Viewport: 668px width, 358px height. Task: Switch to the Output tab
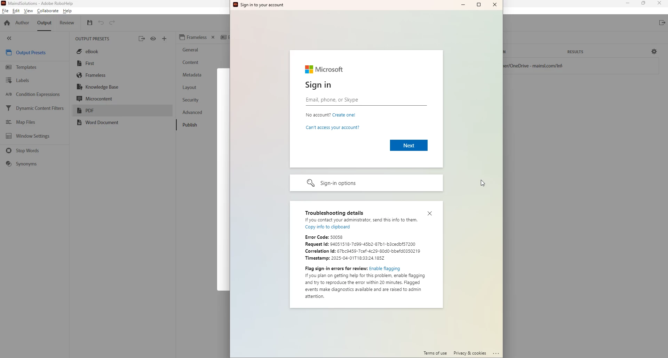[x=45, y=23]
